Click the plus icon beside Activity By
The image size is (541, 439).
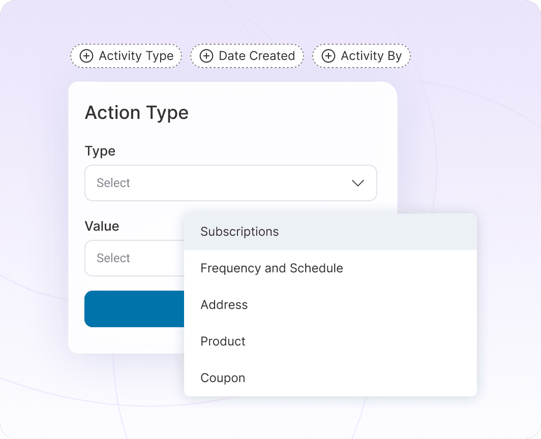coord(328,56)
